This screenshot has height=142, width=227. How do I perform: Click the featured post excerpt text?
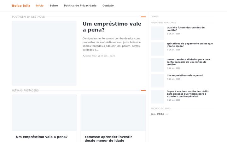(112, 44)
